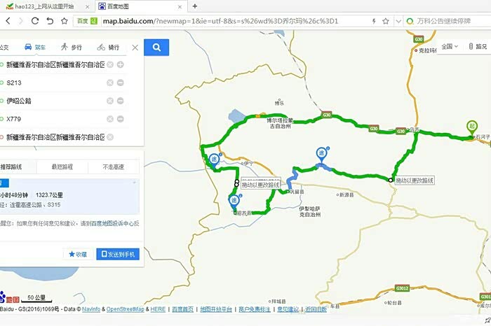Click the 拜城县 label on map

coord(278,302)
